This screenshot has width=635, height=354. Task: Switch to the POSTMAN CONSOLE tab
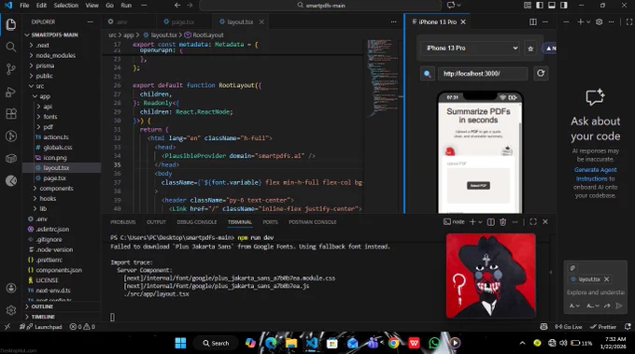pyautogui.click(x=312, y=222)
